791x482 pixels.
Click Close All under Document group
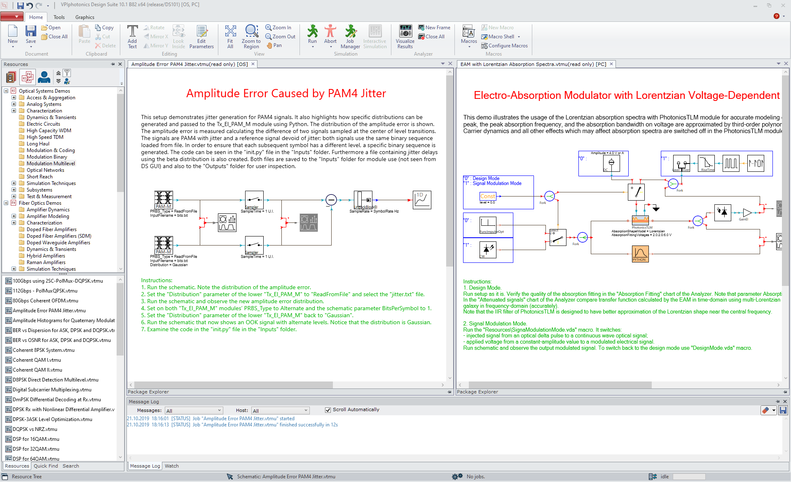[x=54, y=37]
